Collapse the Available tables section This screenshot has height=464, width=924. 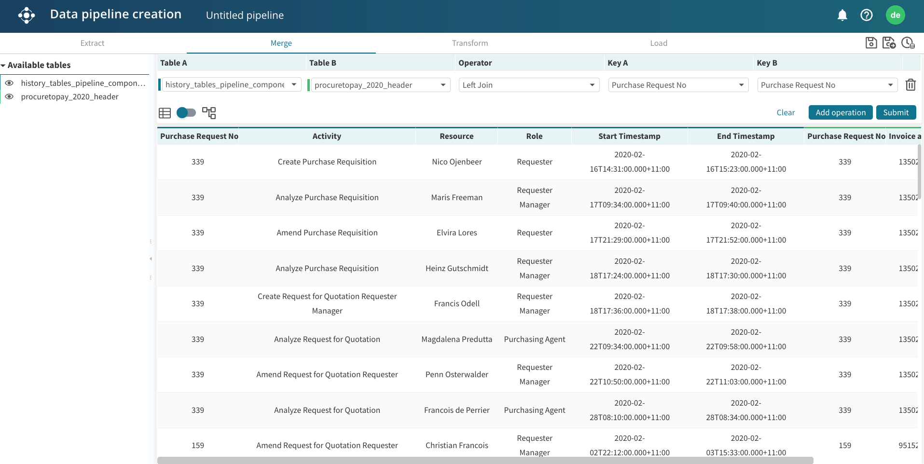pyautogui.click(x=3, y=66)
